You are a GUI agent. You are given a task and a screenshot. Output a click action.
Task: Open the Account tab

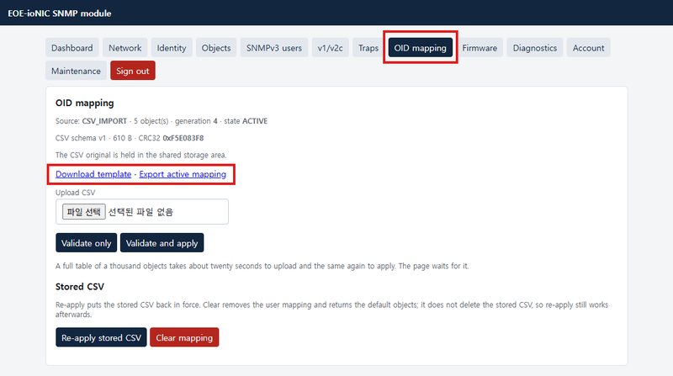tap(588, 48)
